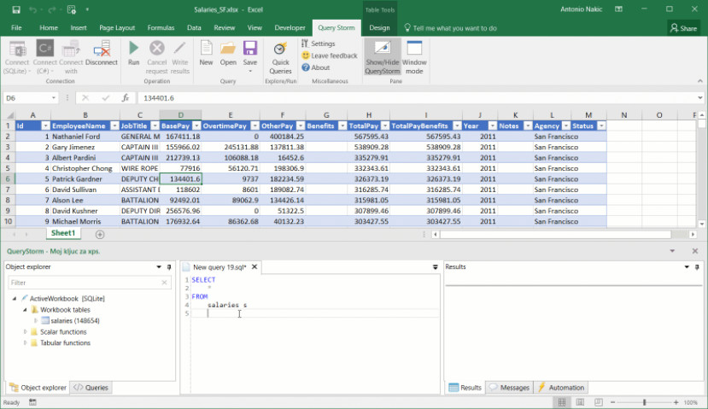This screenshot has height=409, width=708.
Task: Open a saved query file
Action: point(228,53)
